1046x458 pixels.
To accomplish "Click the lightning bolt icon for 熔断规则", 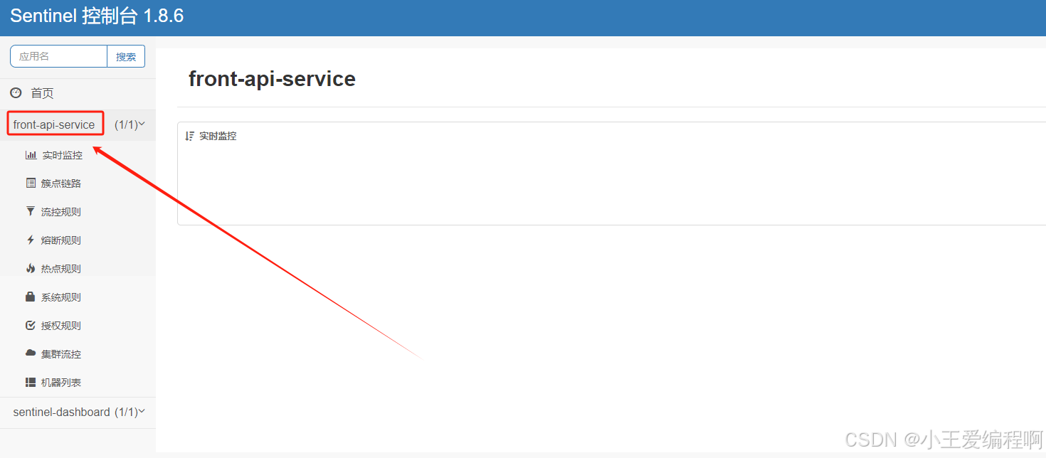I will (31, 240).
